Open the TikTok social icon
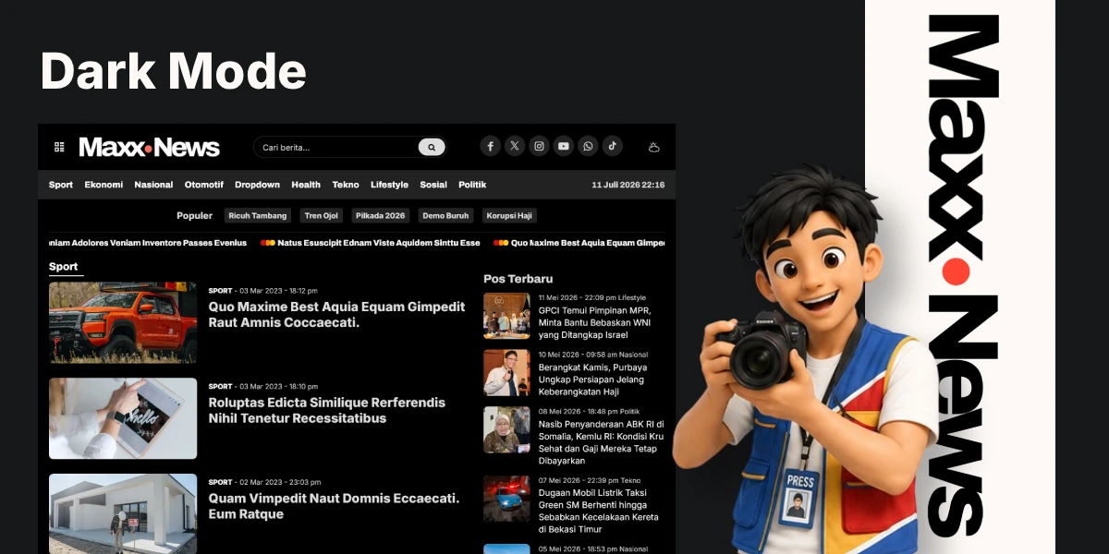Viewport: 1109px width, 554px height. click(x=613, y=146)
